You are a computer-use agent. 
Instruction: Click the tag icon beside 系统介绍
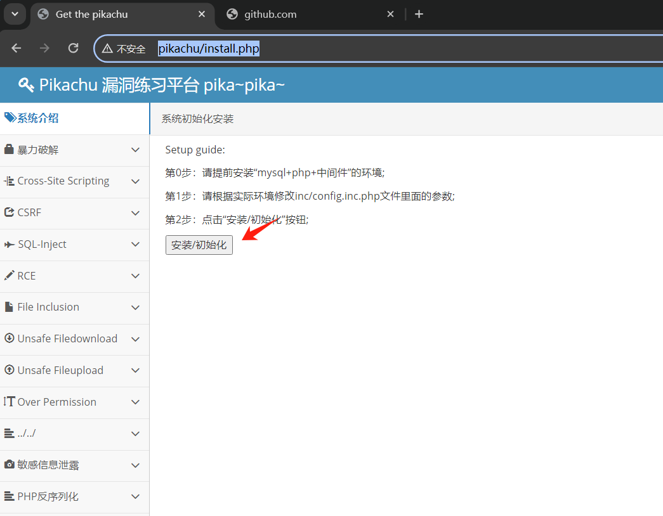pos(10,117)
